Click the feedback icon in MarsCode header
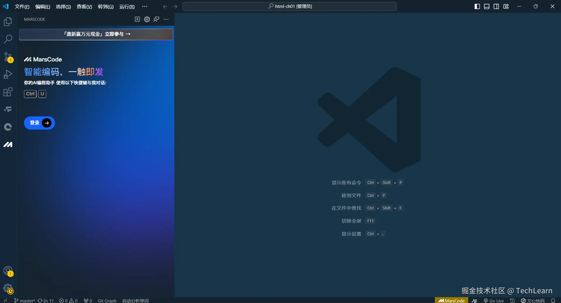 [x=157, y=19]
